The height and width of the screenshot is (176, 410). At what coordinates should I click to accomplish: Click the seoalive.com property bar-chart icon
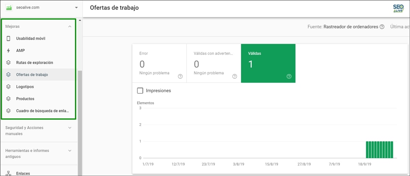pos(9,7)
